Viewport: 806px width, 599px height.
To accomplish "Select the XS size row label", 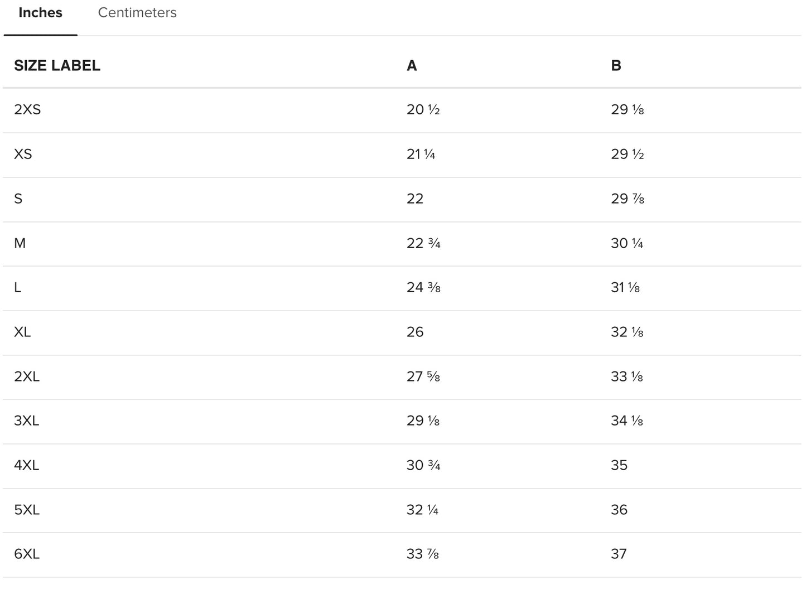I will 23,154.
